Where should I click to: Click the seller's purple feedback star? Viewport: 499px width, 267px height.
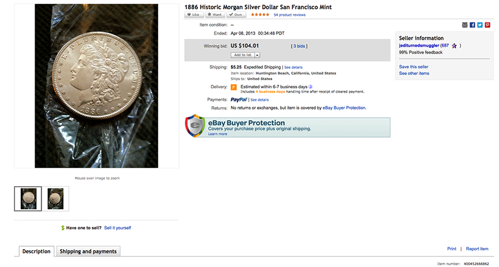[x=455, y=46]
